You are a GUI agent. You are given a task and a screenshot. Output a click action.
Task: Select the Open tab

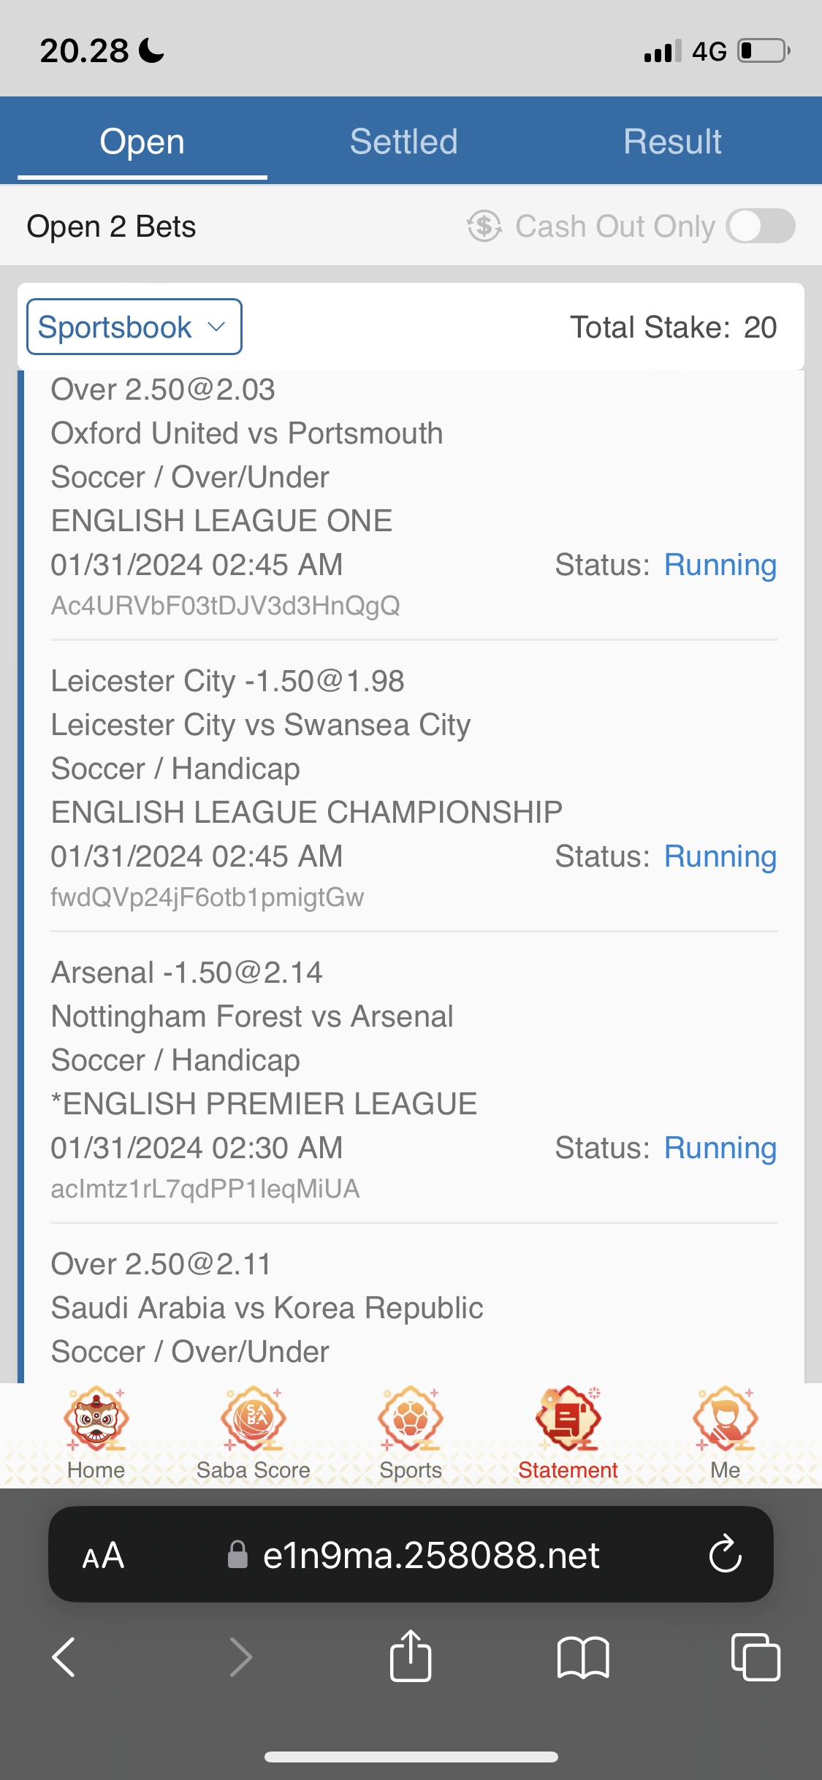pos(142,141)
